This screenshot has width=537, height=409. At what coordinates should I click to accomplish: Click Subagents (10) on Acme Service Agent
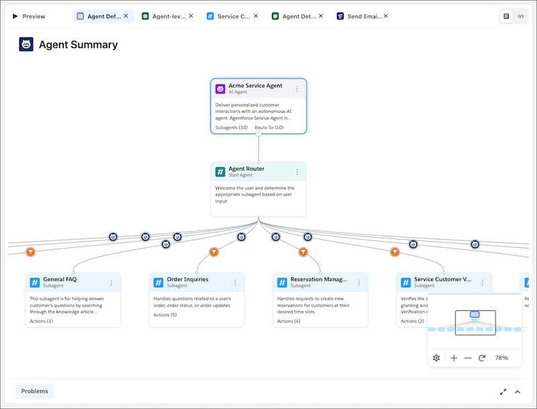point(232,128)
